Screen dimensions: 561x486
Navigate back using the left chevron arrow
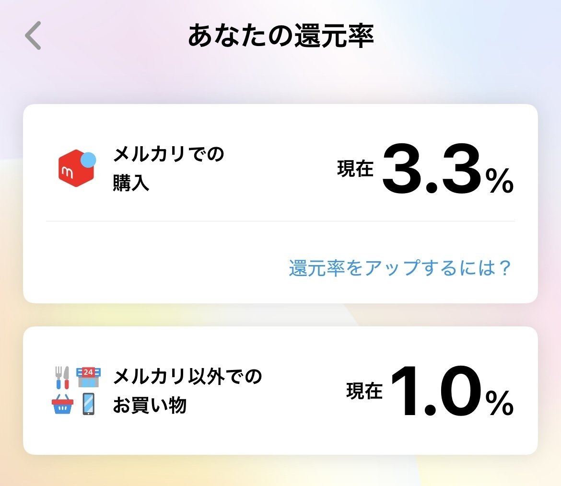coord(32,35)
